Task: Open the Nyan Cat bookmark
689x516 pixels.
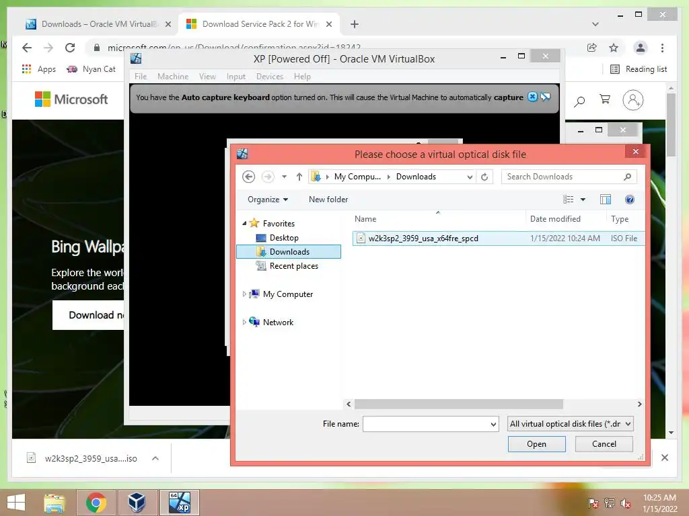Action: [91, 69]
